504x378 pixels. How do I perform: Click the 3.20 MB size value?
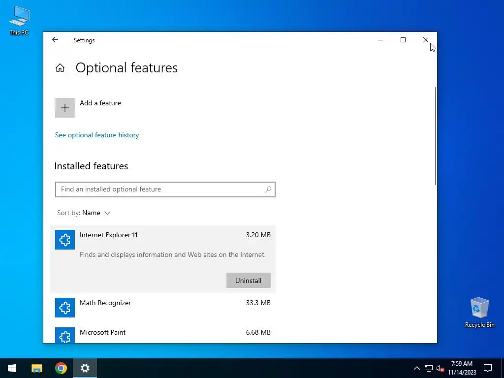tap(258, 235)
